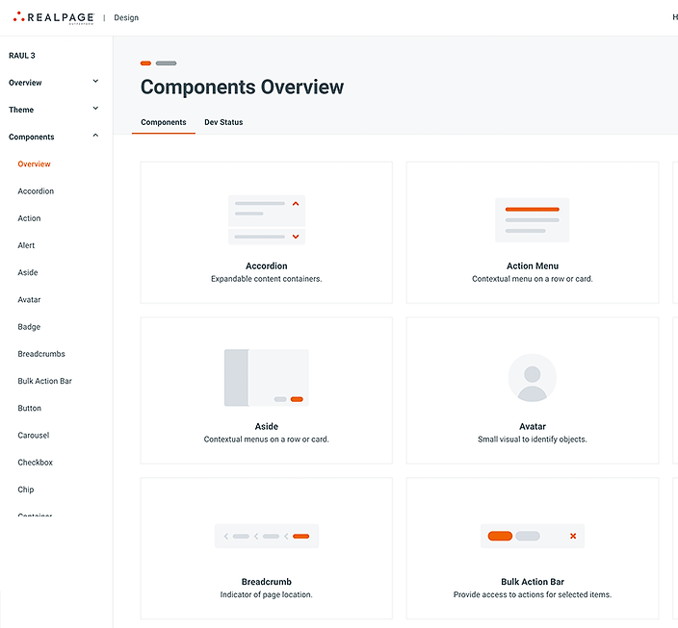Click 'Contextual menu on a row or card.' text
This screenshot has width=678, height=628.
click(x=533, y=279)
